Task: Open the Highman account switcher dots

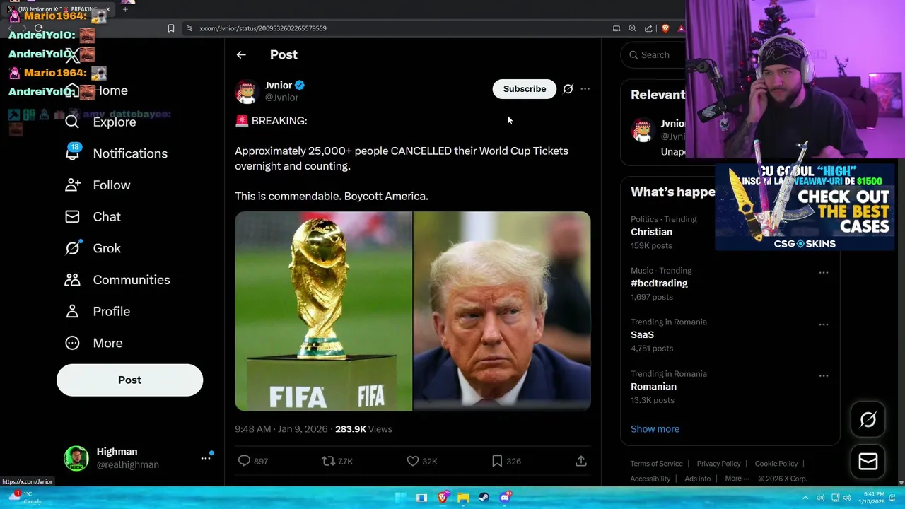Action: [206, 458]
